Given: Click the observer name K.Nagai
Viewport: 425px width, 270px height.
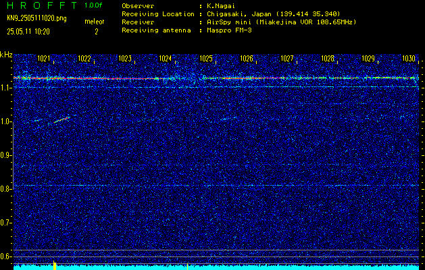Looking at the screenshot, I should click(220, 5).
